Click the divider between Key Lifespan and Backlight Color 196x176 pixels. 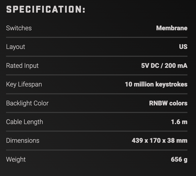click(97, 94)
